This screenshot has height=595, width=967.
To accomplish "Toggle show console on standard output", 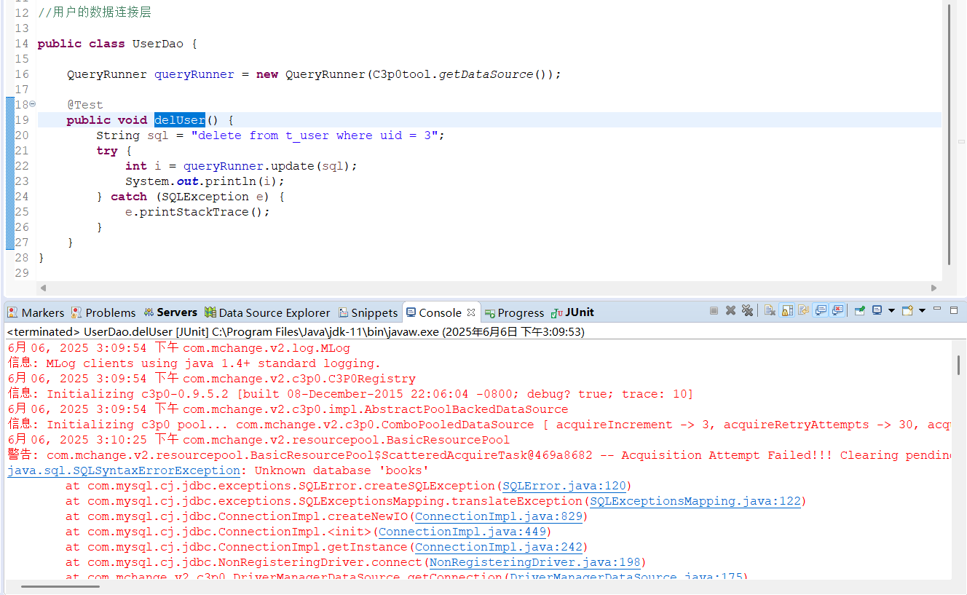I will point(821,310).
